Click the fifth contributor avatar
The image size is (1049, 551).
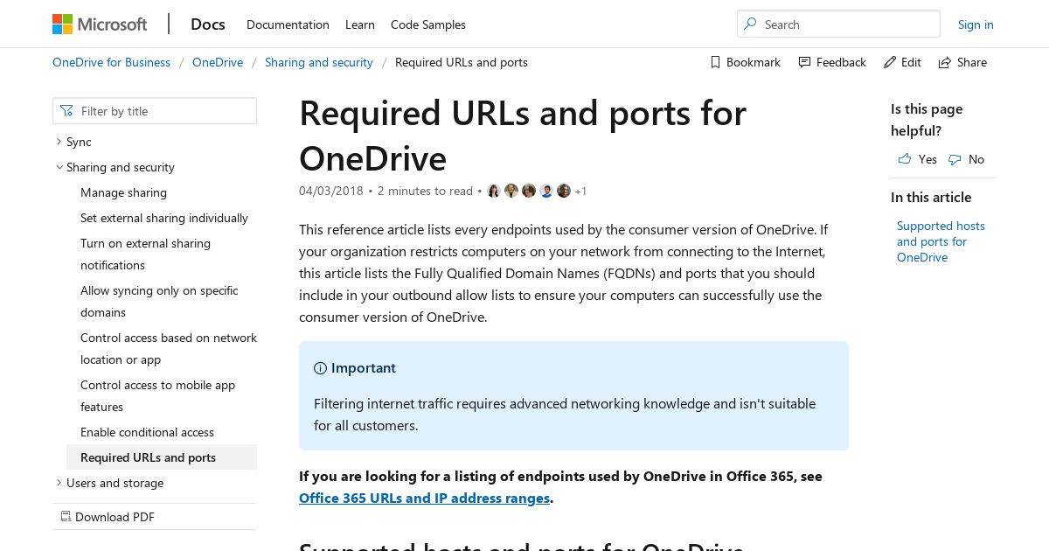tap(564, 191)
